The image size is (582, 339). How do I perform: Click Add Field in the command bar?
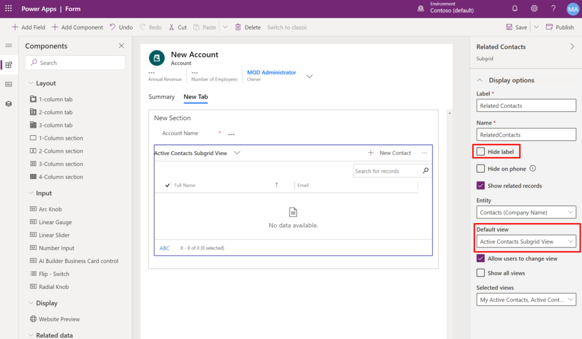[x=28, y=27]
